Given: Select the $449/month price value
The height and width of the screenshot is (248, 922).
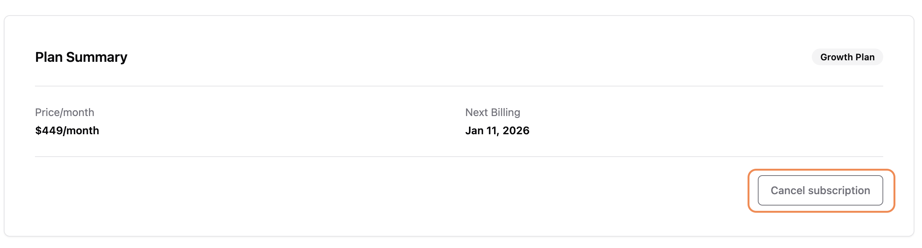Looking at the screenshot, I should point(67,130).
